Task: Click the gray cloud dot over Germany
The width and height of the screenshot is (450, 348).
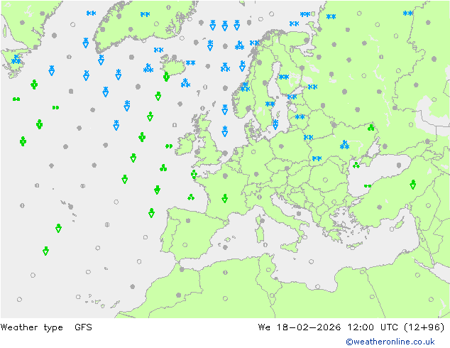Action: (x=256, y=174)
